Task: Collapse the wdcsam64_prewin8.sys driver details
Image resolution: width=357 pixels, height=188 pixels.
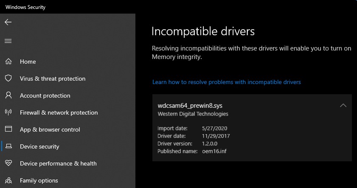Action: pos(343,105)
